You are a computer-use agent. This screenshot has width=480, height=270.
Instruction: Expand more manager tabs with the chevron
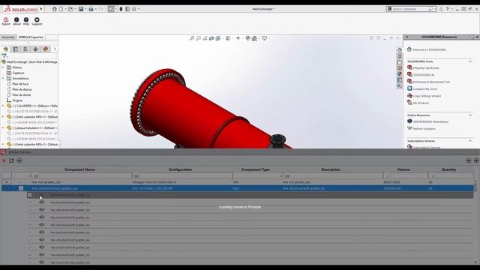click(55, 49)
